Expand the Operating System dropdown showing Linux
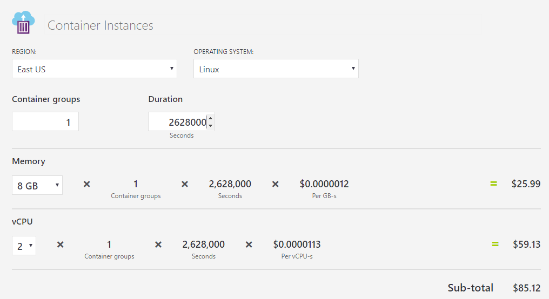Image resolution: width=549 pixels, height=299 pixels. (276, 69)
